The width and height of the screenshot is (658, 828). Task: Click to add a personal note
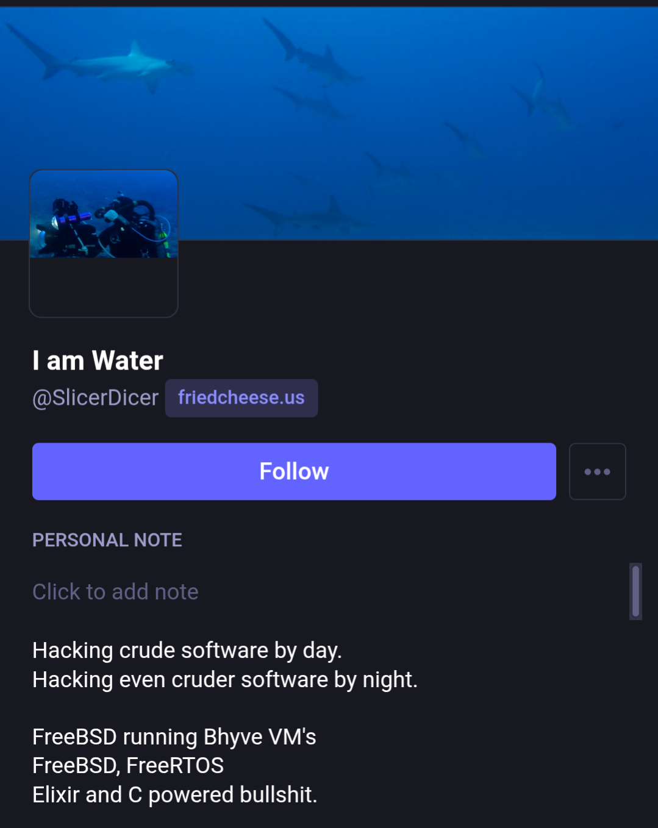(x=115, y=591)
